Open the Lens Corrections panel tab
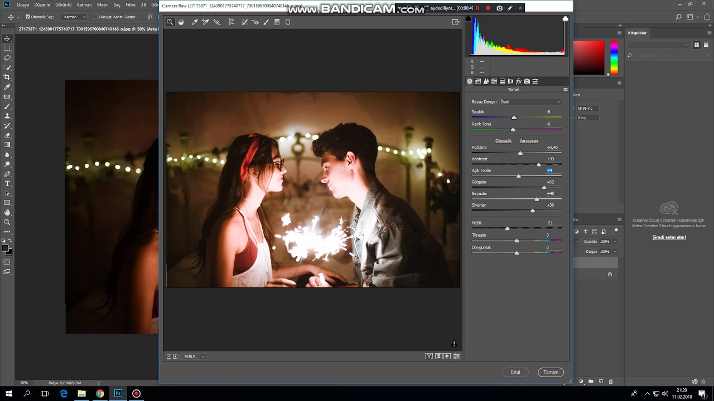This screenshot has height=401, width=714. click(x=510, y=81)
